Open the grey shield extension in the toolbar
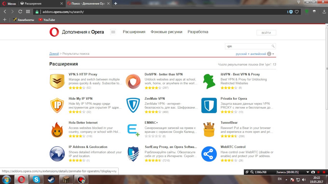The height and width of the screenshot is (184, 328). point(314,12)
